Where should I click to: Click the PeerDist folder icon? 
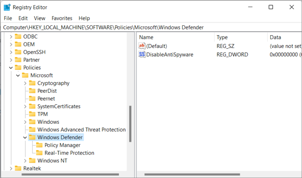click(32, 91)
